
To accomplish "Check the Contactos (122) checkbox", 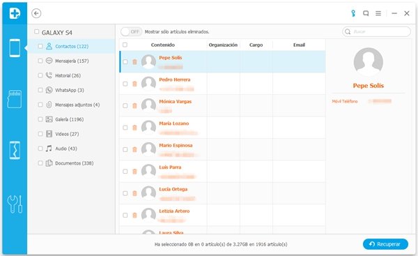I will pos(40,46).
